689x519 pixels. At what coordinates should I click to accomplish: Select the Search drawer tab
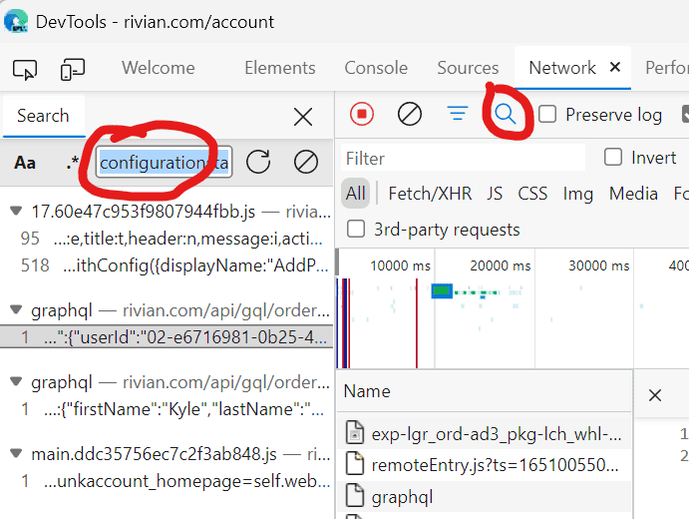coord(43,116)
